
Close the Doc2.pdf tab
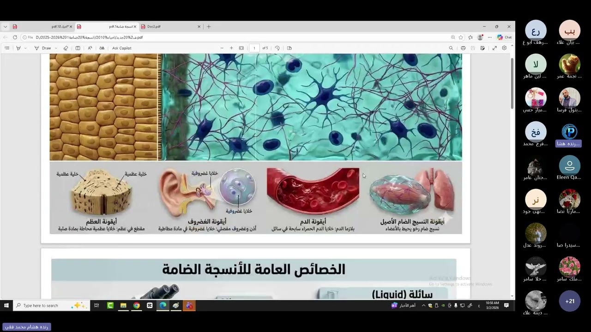pos(199,27)
